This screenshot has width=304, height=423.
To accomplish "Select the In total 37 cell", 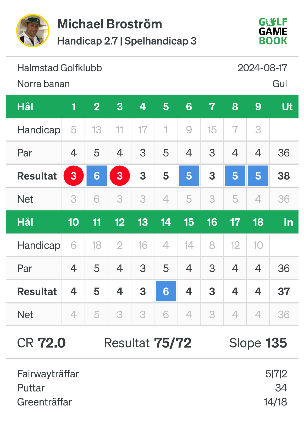I will 284,291.
